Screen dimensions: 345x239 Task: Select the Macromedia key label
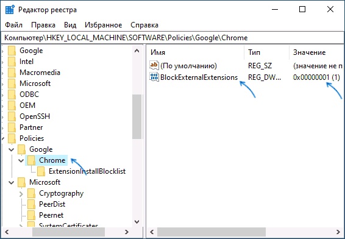click(x=40, y=73)
